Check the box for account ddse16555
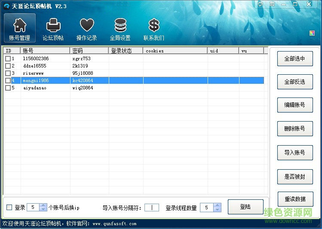 8,66
